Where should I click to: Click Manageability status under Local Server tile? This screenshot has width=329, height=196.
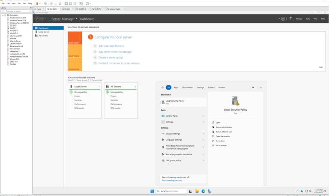point(81,92)
